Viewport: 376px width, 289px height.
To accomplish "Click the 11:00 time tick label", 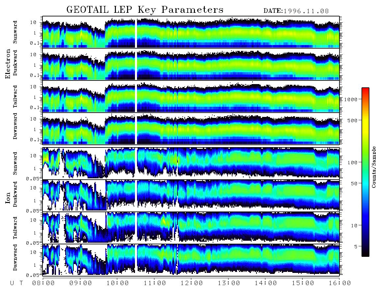I will [155, 283].
